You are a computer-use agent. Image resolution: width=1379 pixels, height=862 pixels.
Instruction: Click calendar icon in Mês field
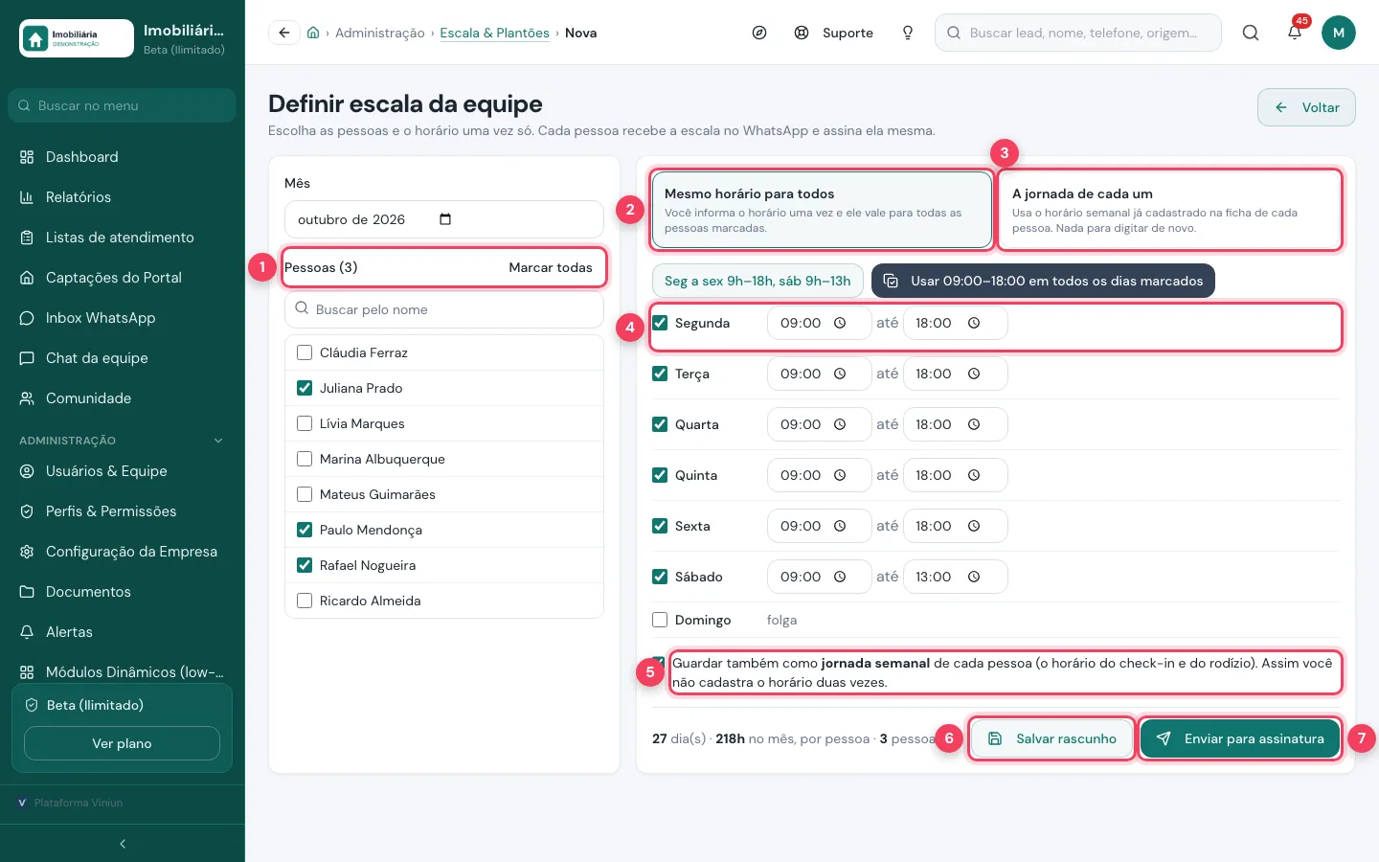click(445, 219)
